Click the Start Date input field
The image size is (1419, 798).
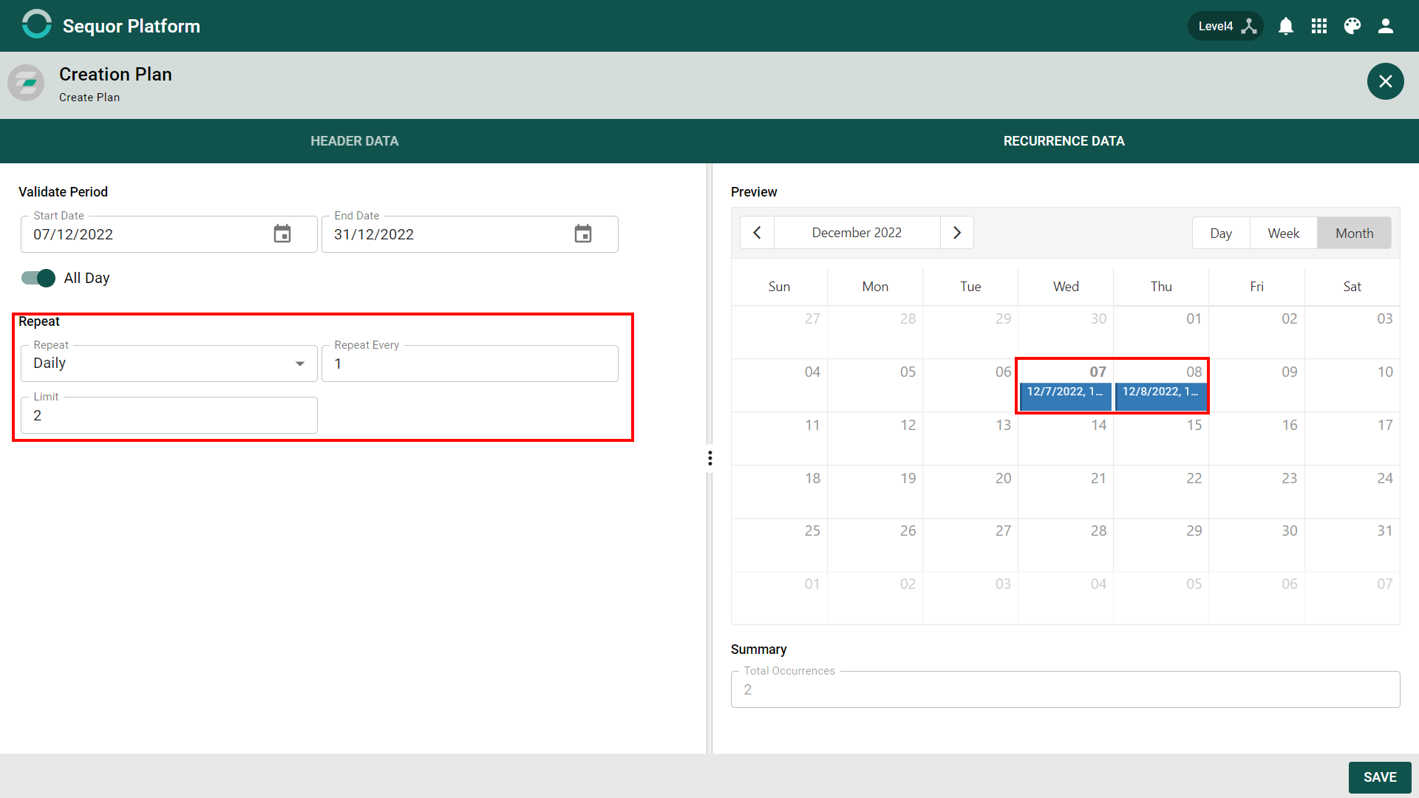[x=169, y=234]
